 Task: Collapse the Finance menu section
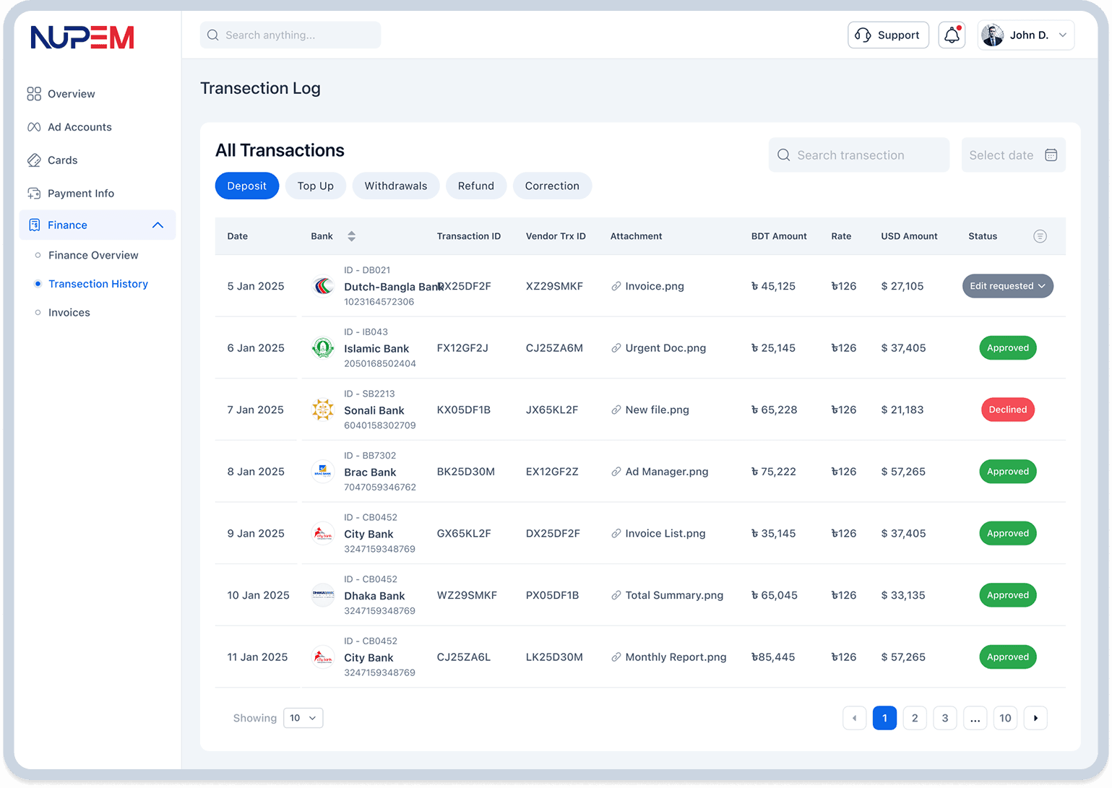point(158,225)
